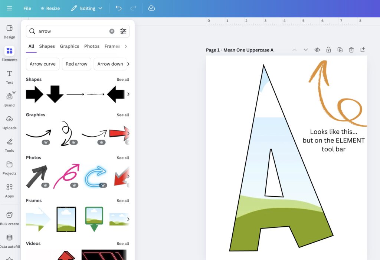The image size is (380, 260).
Task: Click the arrow search input field
Action: (72, 31)
